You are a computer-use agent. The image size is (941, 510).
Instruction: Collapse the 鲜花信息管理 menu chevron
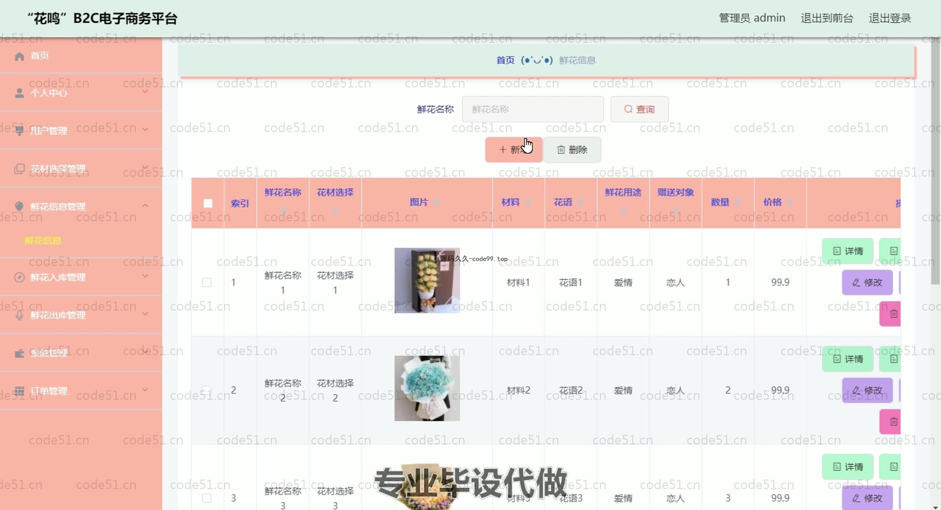[x=145, y=206]
